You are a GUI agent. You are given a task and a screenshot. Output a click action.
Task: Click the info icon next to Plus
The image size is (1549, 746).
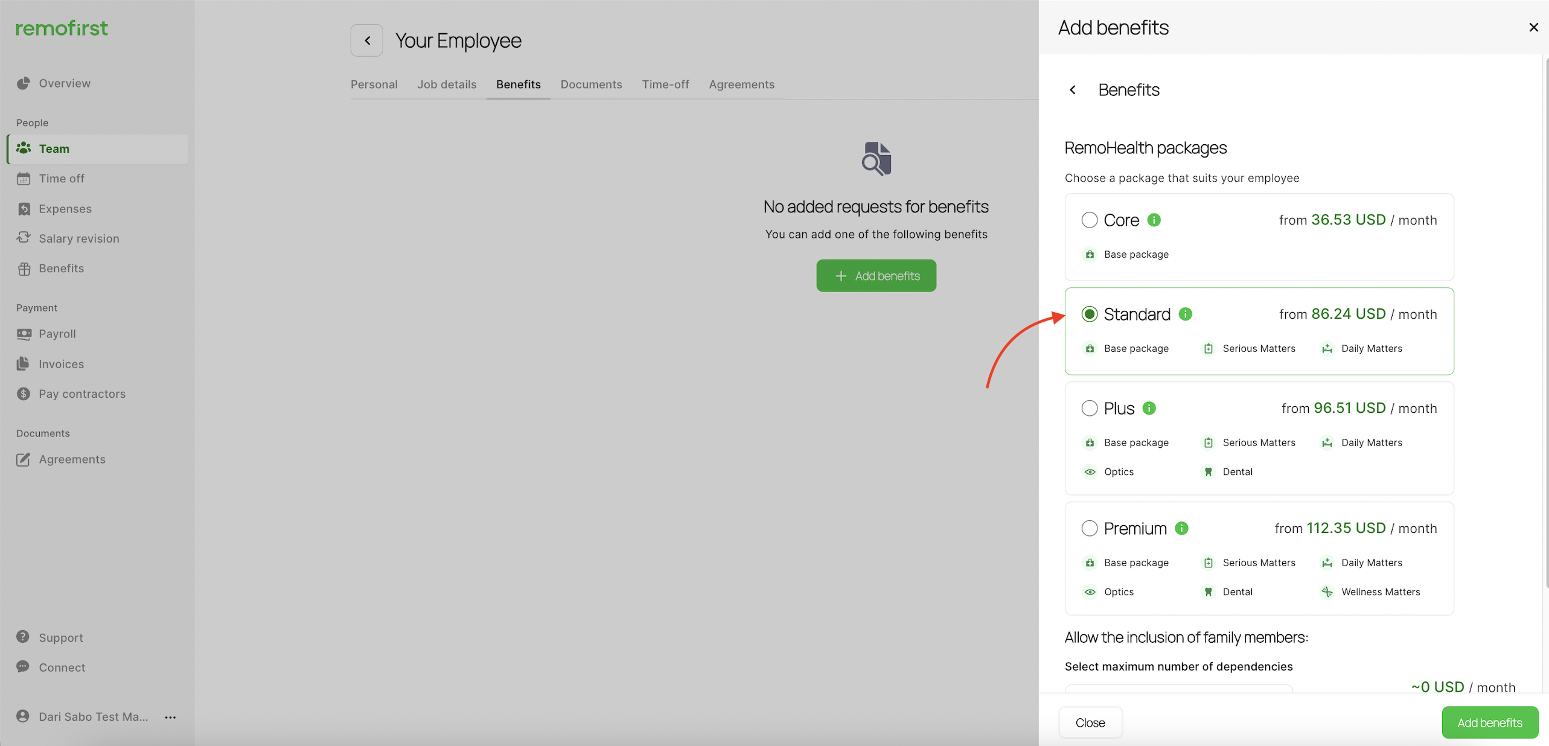(x=1149, y=408)
